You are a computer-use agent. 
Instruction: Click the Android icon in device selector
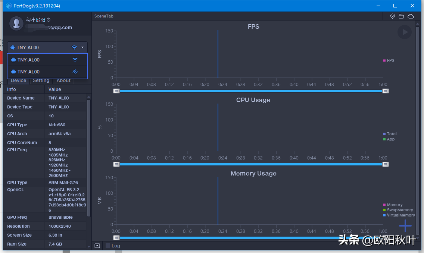coord(13,48)
